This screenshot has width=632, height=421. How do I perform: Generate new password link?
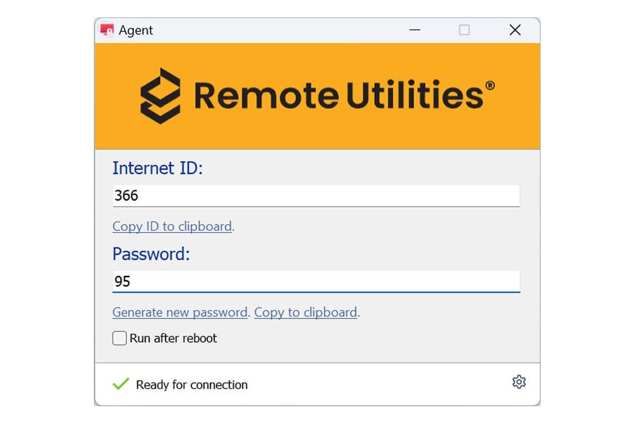click(x=180, y=312)
